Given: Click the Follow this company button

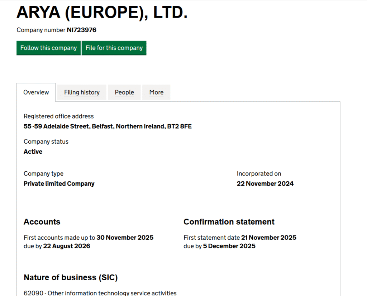Looking at the screenshot, I should [48, 48].
